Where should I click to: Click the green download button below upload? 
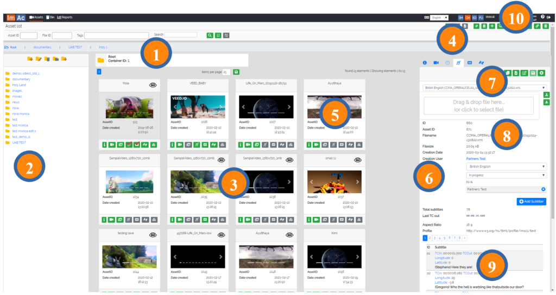pos(546,102)
